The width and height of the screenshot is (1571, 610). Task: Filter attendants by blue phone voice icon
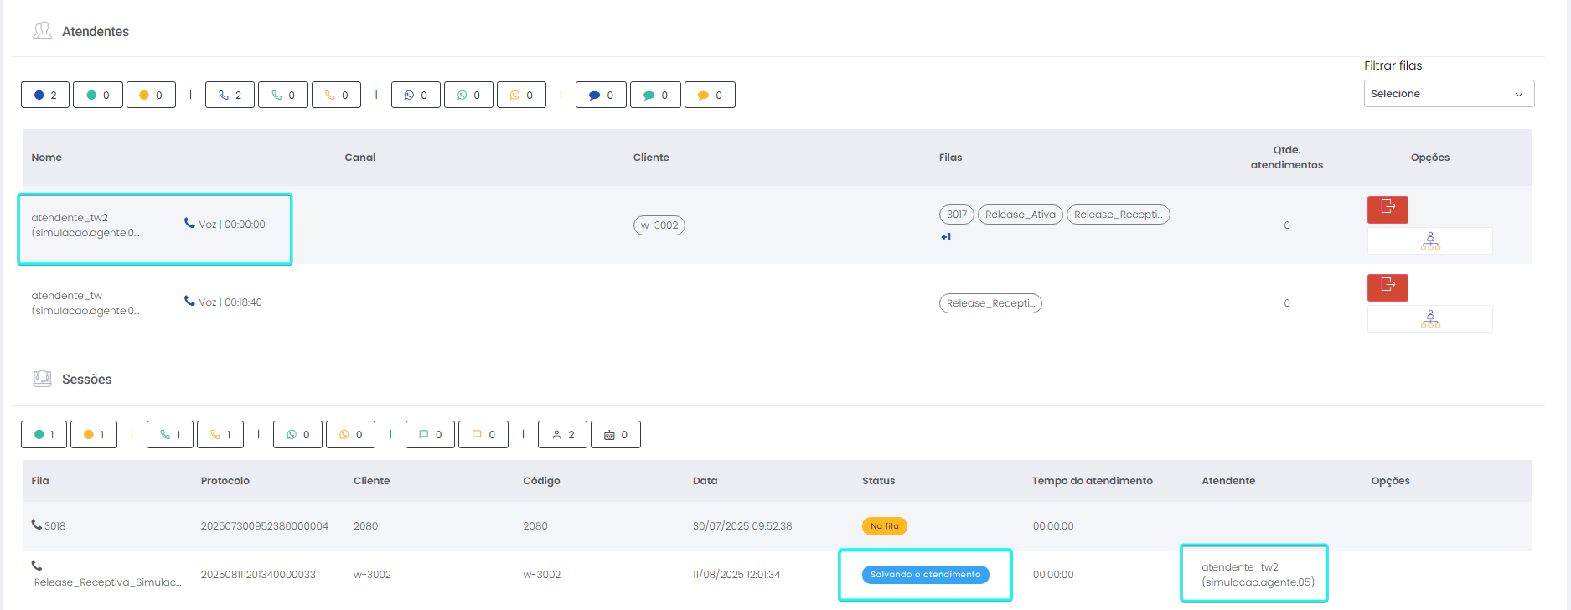[x=230, y=96]
